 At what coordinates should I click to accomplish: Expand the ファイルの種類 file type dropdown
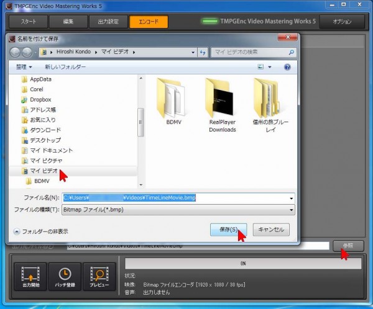click(x=291, y=210)
